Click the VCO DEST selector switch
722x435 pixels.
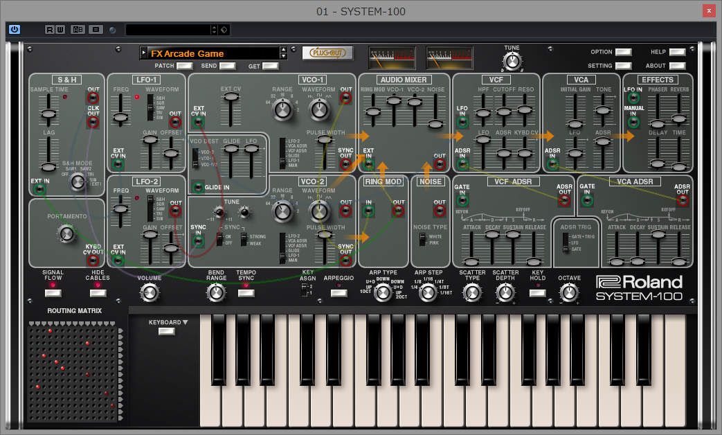[195, 158]
